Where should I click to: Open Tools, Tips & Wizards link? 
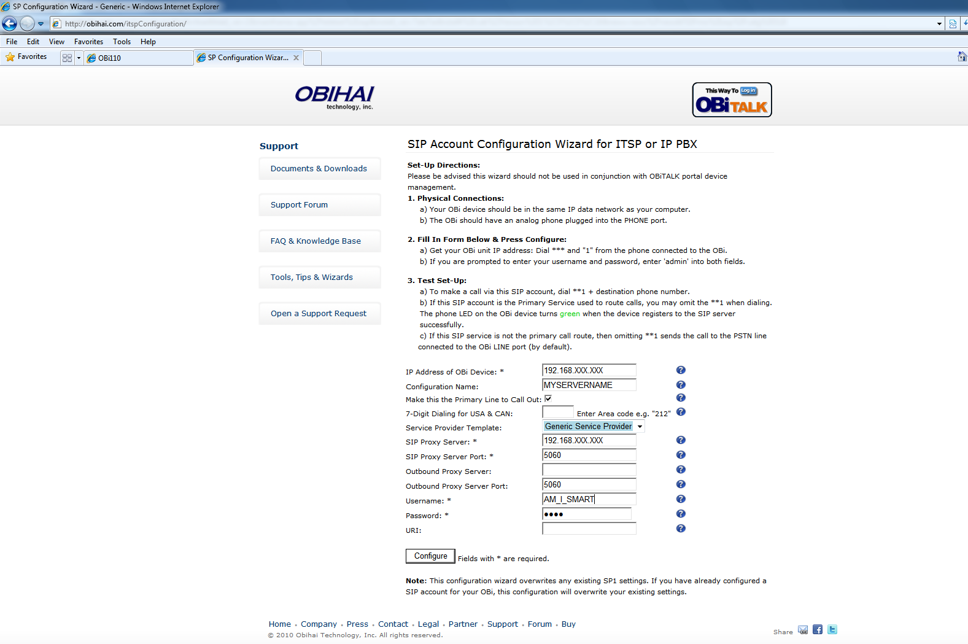(320, 277)
